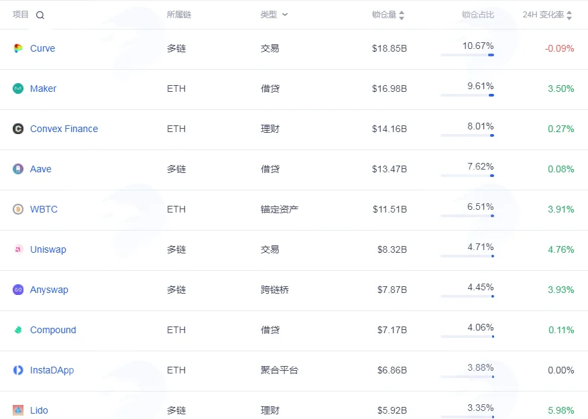
Task: Click the WBTC coin logo icon
Action: click(18, 209)
